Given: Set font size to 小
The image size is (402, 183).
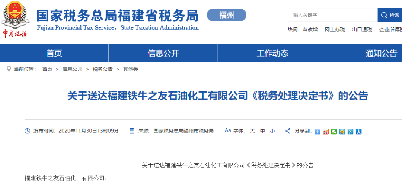Looking at the screenshot, I should [272, 131].
